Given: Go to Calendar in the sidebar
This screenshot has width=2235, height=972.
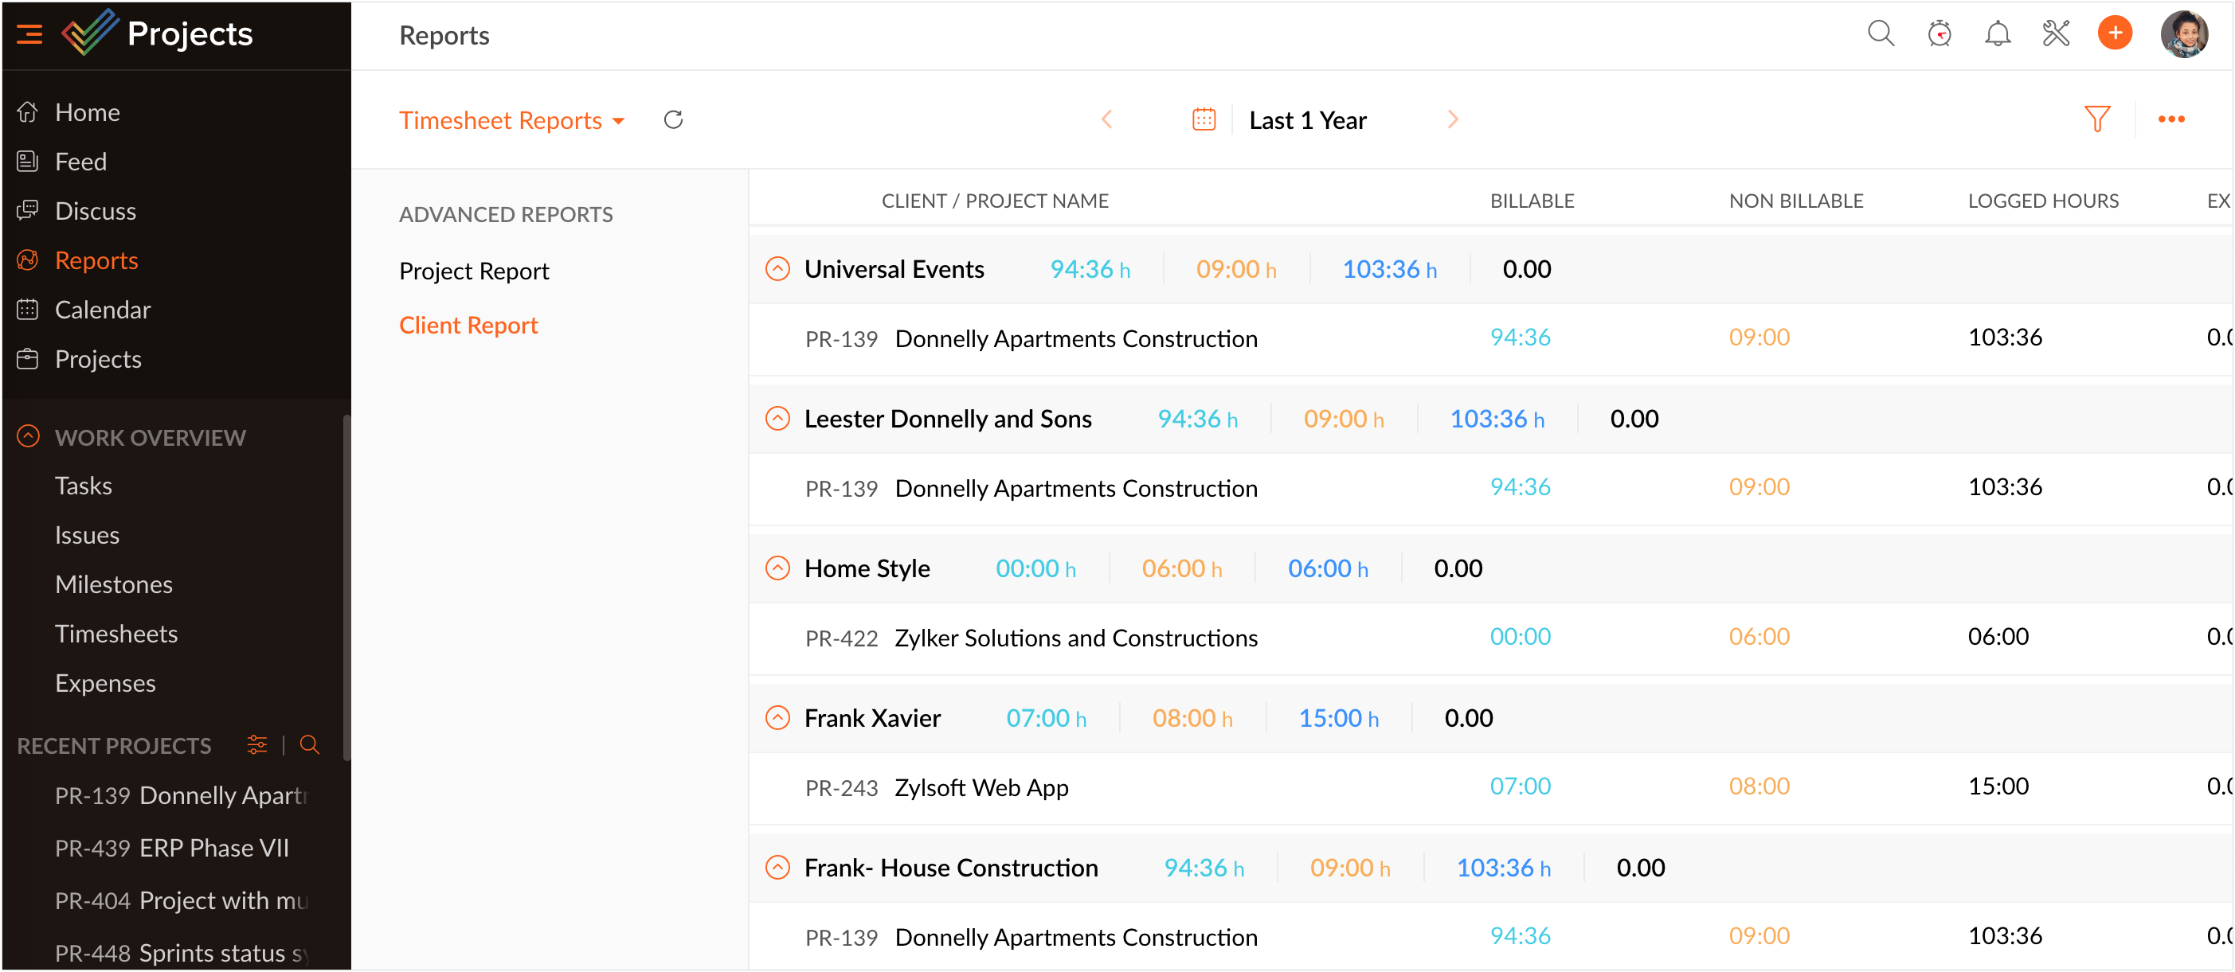Looking at the screenshot, I should pos(103,310).
